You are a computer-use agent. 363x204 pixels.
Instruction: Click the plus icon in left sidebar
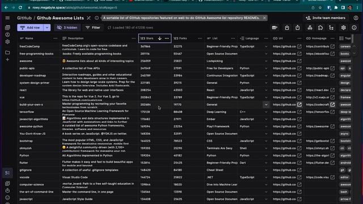pos(7,59)
